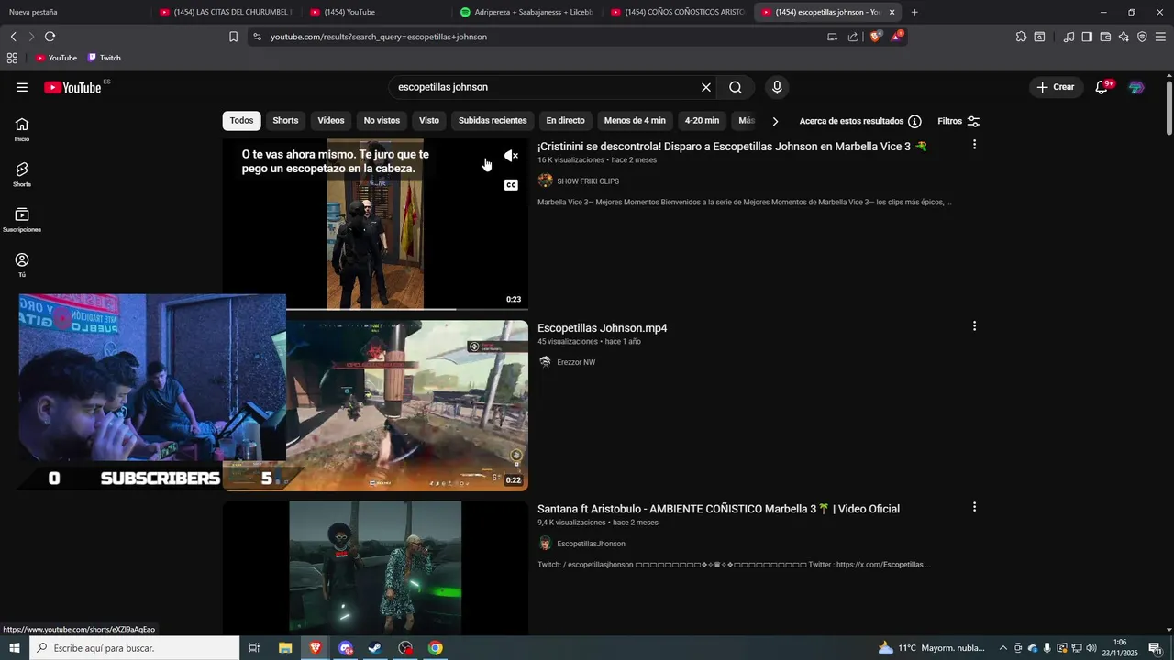1174x660 pixels.
Task: Open Santana ft Aristobulo AMBIENTE COÑISTICO title
Action: (x=718, y=509)
